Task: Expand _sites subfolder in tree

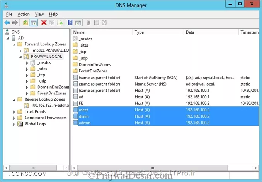Action: pos(27,69)
